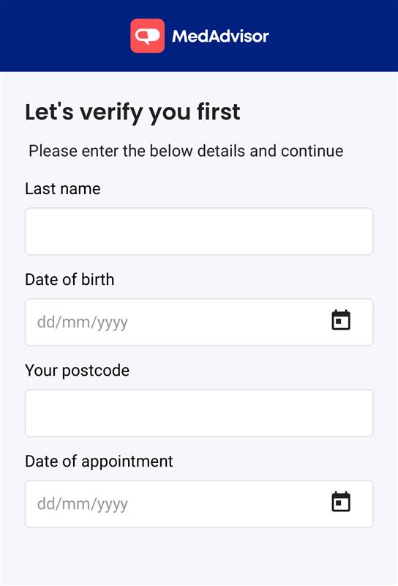This screenshot has height=586, width=398.
Task: Focus the Your postcode input field
Action: click(x=199, y=413)
